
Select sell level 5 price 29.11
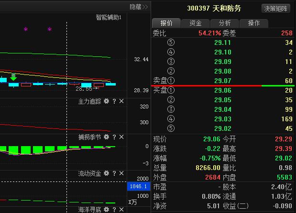(x=222, y=43)
